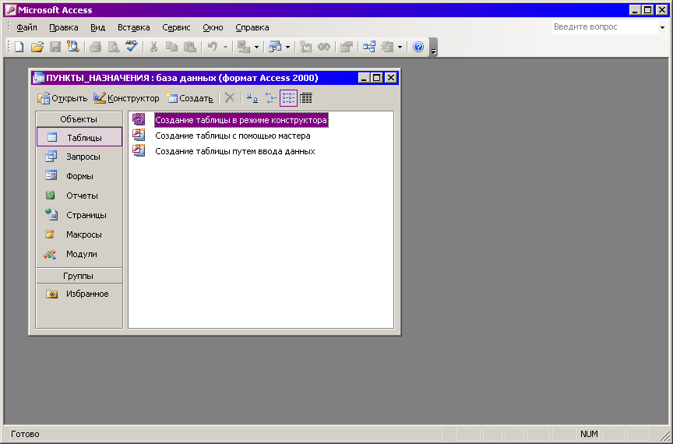Select Страницы in the objects pane
The height and width of the screenshot is (444, 673).
click(x=79, y=215)
